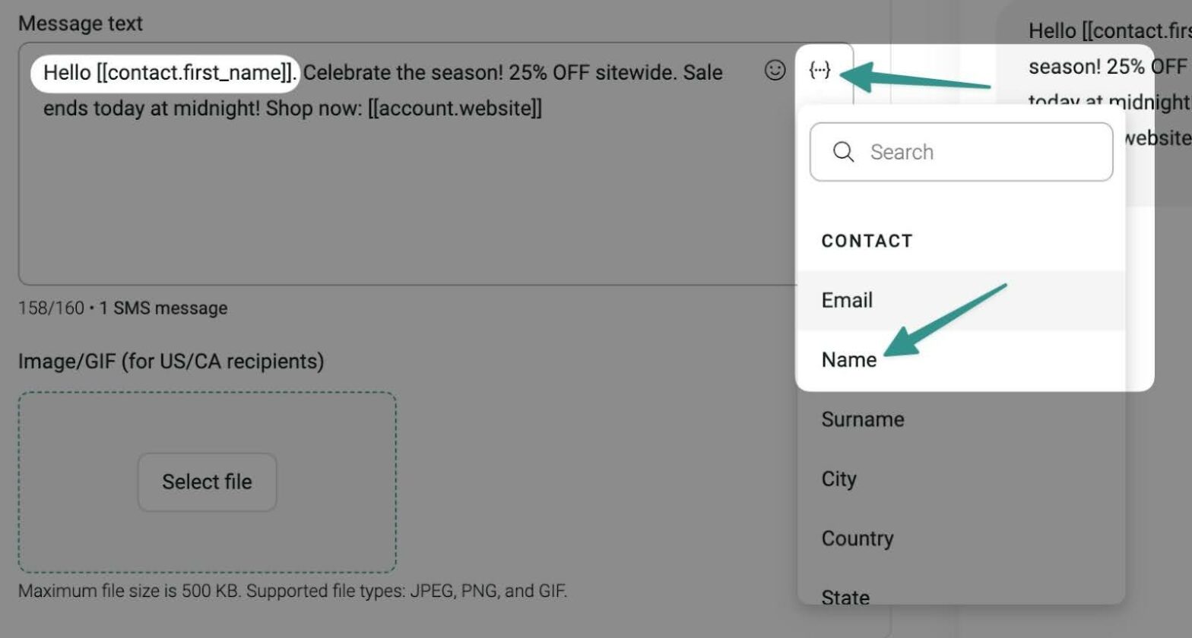Choose City from the contact fields list

click(839, 478)
